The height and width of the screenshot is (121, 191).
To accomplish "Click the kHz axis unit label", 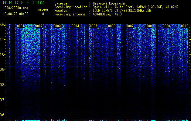I will [3, 25].
